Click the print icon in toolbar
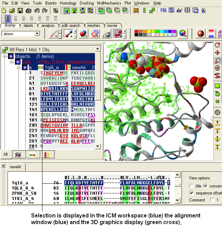Image resolution: width=222 pixels, height=229 pixels. (29, 10)
